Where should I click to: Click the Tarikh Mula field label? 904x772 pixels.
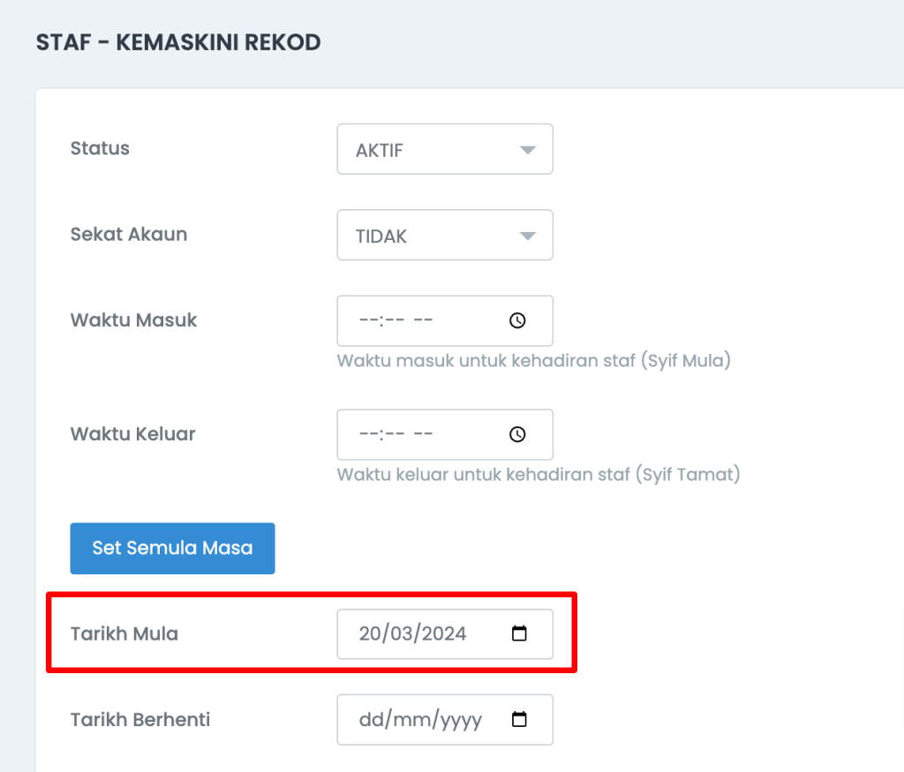coord(124,633)
